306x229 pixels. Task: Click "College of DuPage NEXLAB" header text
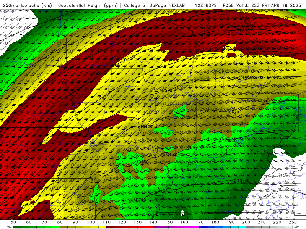154,6
